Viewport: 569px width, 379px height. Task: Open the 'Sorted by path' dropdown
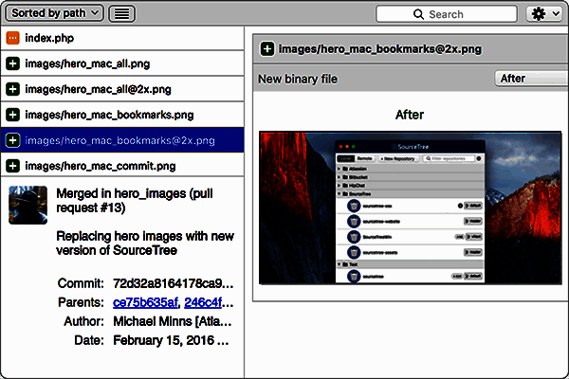click(54, 13)
